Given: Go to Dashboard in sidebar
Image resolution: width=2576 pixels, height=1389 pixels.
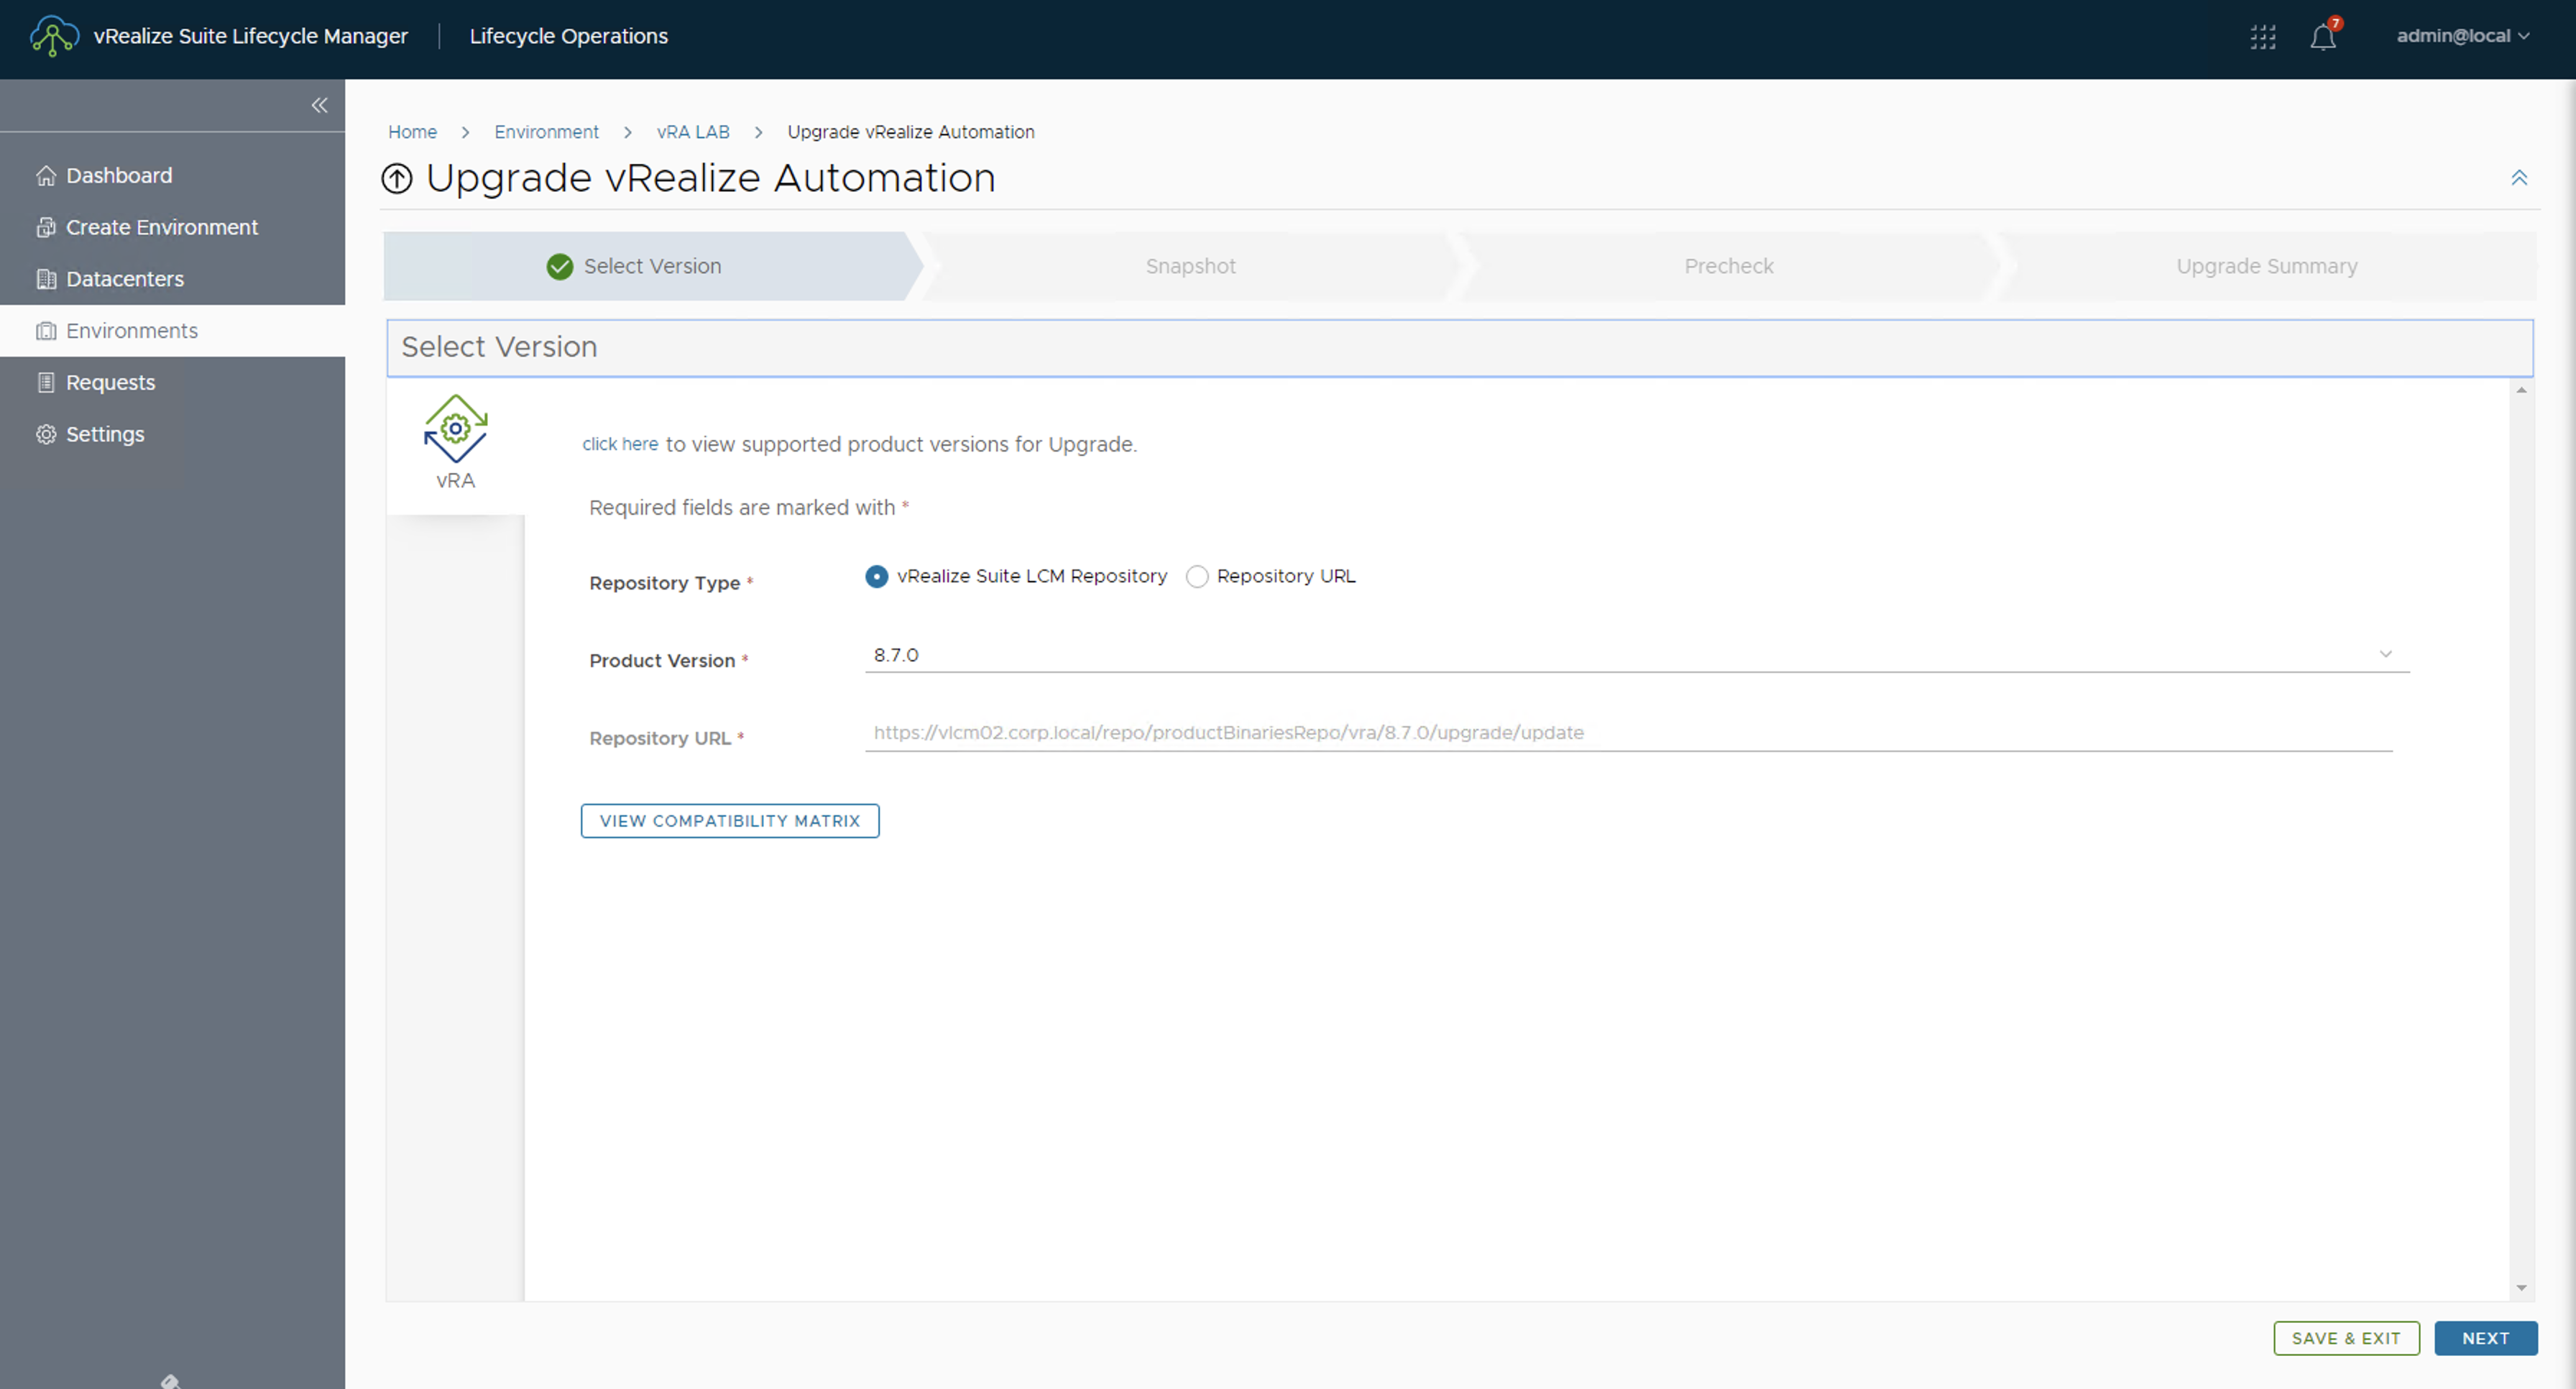Looking at the screenshot, I should (119, 175).
